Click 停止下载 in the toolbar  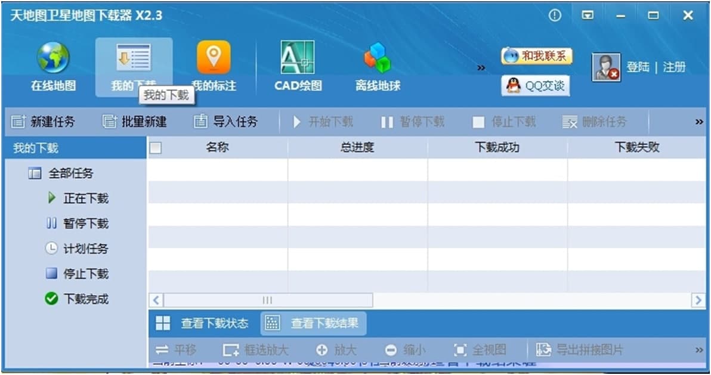(x=504, y=122)
